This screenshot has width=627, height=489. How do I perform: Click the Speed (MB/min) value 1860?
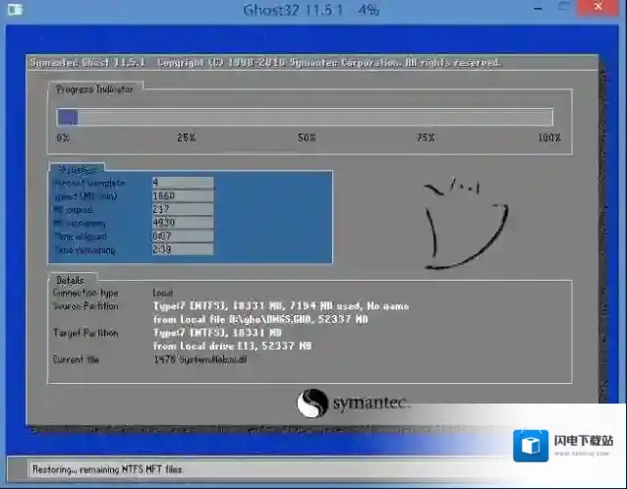point(182,196)
